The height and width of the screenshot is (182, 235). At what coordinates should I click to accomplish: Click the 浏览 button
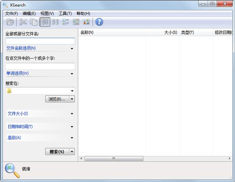pyautogui.click(x=57, y=99)
